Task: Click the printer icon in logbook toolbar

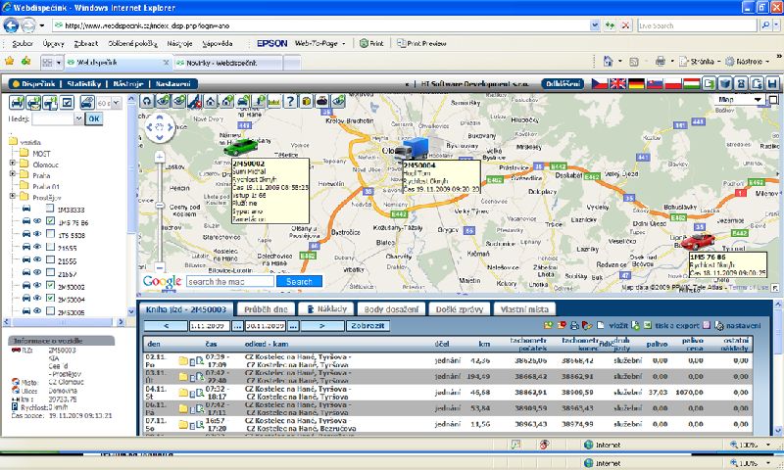Action: [574, 326]
